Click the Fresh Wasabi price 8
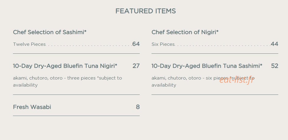Image resolution: width=288 pixels, height=140 pixels. pos(138,107)
